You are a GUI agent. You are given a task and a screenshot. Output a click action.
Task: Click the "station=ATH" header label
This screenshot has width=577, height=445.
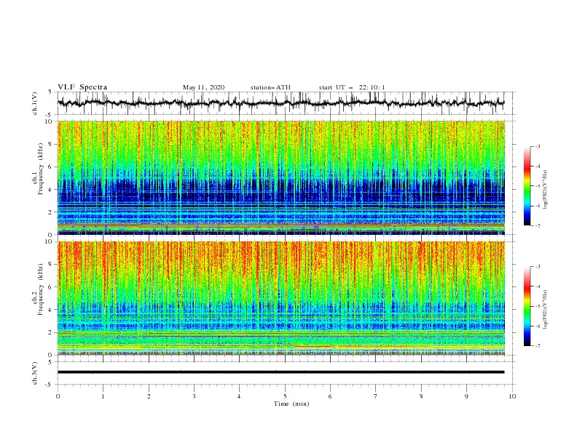(x=270, y=87)
